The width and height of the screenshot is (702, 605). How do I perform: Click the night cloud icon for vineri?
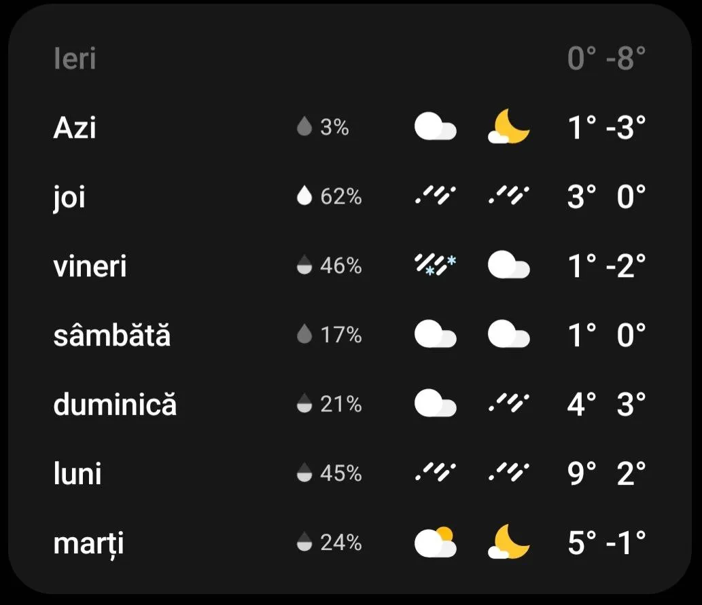[x=508, y=265]
